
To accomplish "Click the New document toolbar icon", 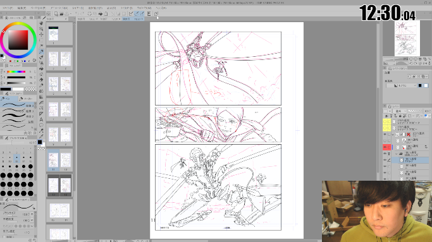I will point(56,13).
